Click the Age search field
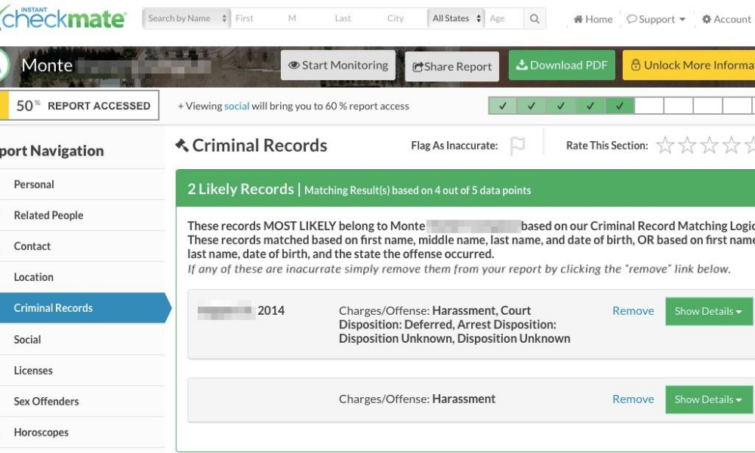This screenshot has width=755, height=453. (504, 18)
